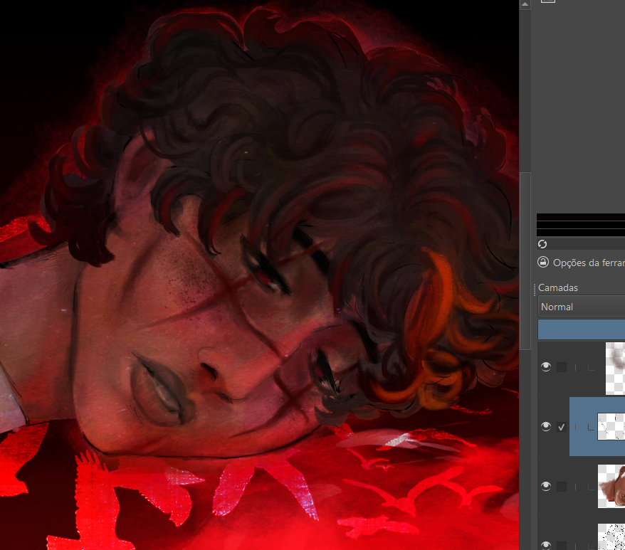
Task: Hide the layer with the skin-tone thumbnail
Action: [546, 487]
